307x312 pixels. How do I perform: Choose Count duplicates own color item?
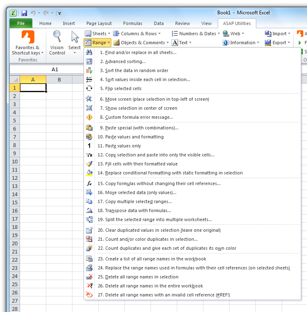(192, 248)
